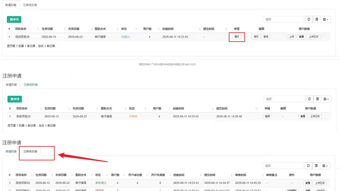Screen dimensions: 340x191
Task: Refresh the table containing the 待提交 record
Action: click(x=309, y=20)
